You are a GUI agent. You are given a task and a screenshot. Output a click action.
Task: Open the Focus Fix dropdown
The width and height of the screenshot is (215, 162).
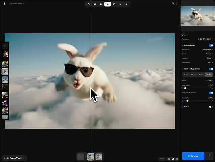210,58
